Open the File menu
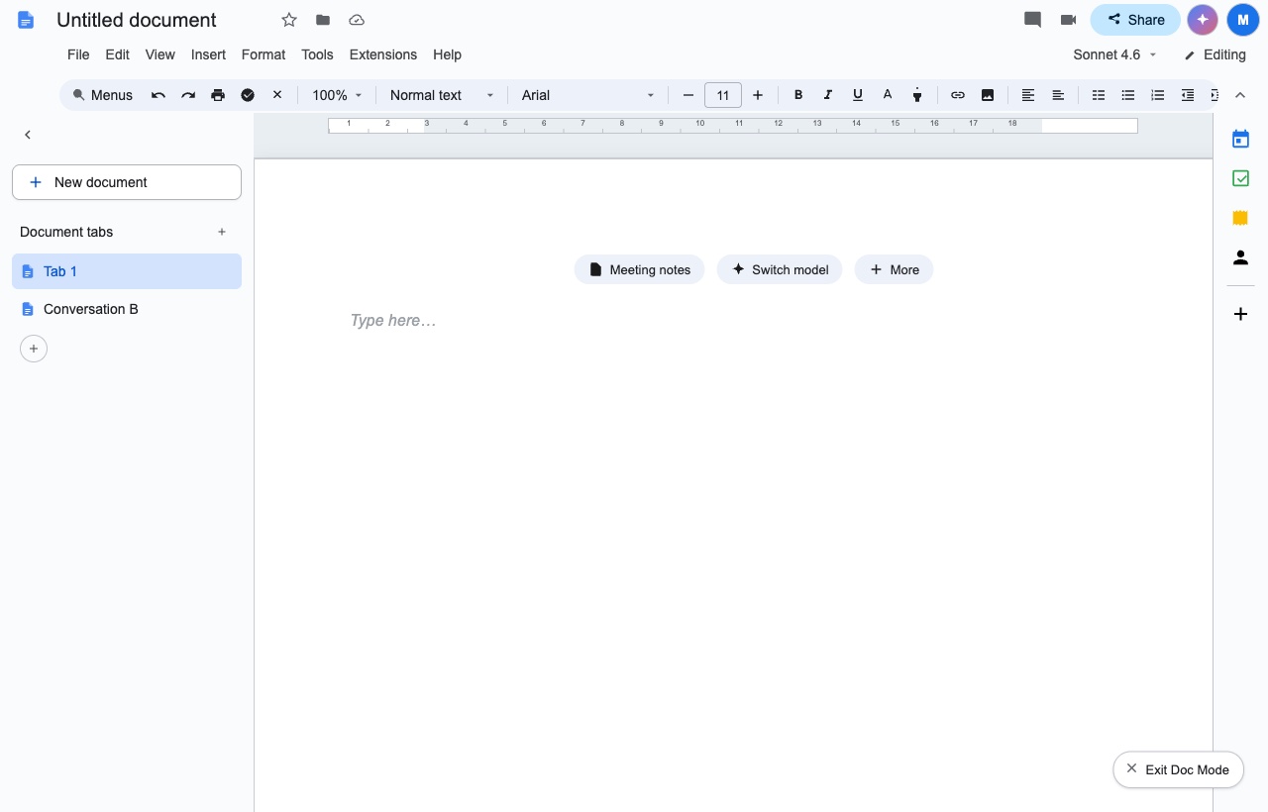This screenshot has height=812, width=1268. tap(78, 54)
